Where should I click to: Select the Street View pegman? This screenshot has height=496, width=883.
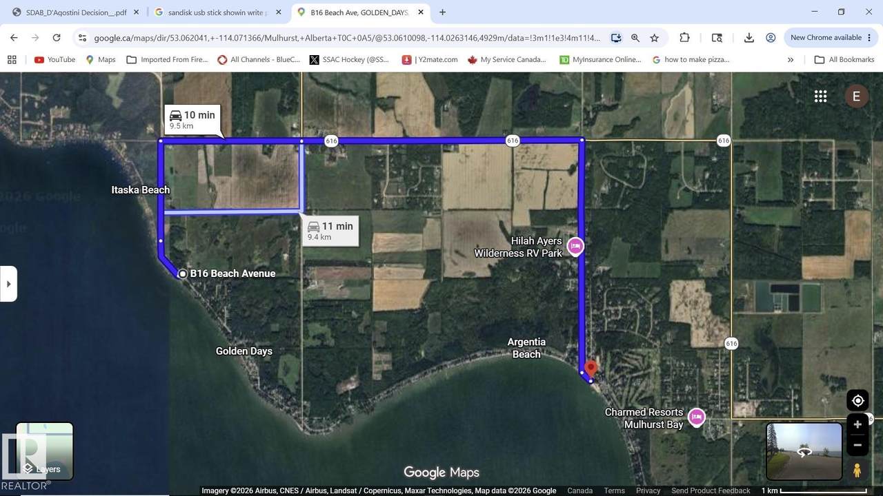[x=857, y=471]
